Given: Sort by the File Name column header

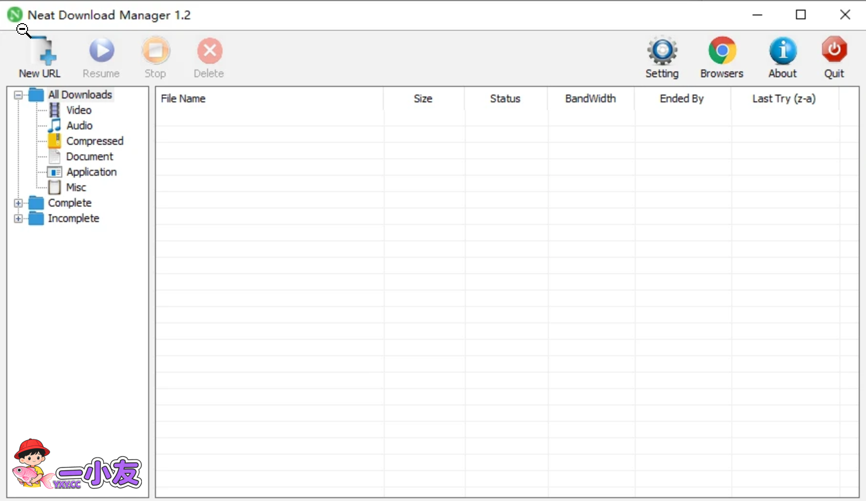Looking at the screenshot, I should [183, 99].
